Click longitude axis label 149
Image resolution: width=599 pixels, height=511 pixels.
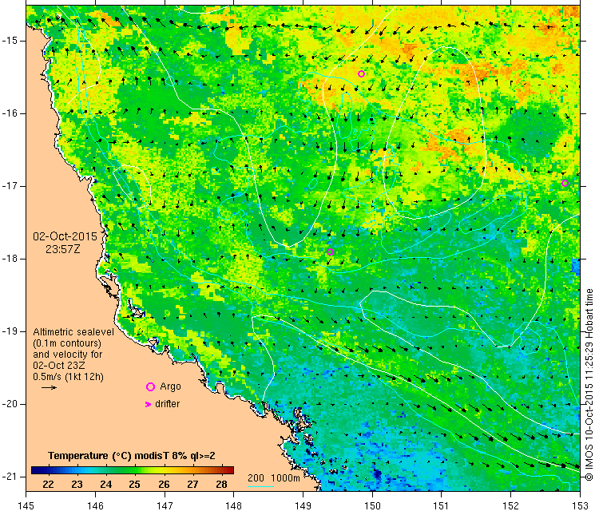pyautogui.click(x=303, y=505)
